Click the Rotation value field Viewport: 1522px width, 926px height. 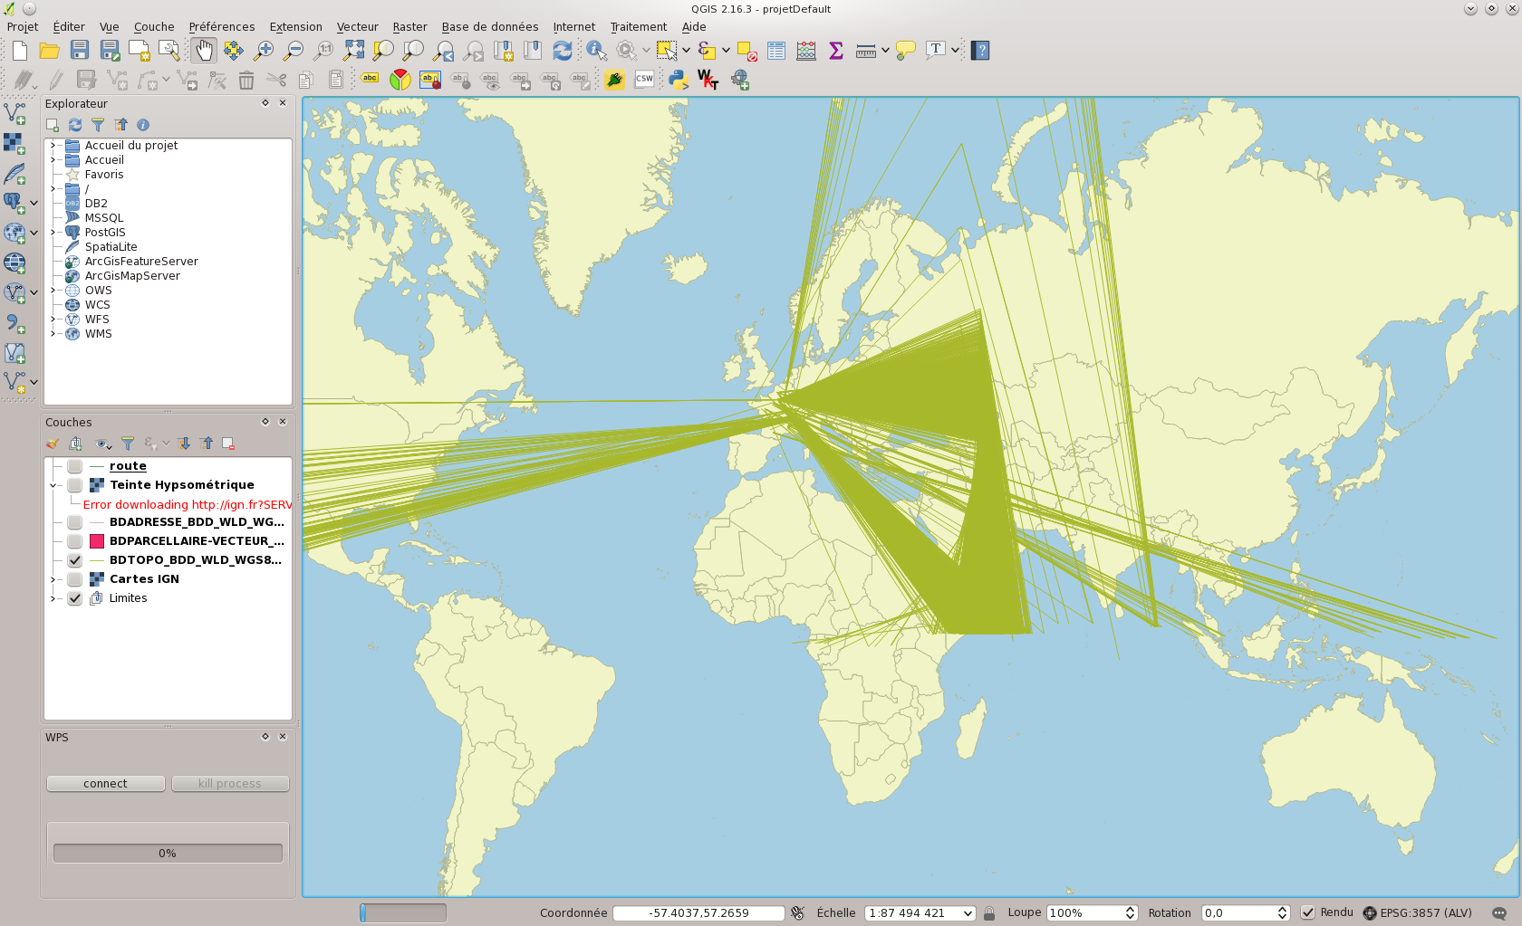1239,913
